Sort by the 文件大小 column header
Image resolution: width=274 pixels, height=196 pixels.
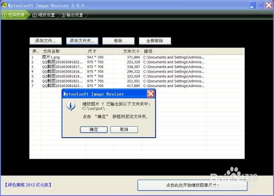pyautogui.click(x=128, y=52)
